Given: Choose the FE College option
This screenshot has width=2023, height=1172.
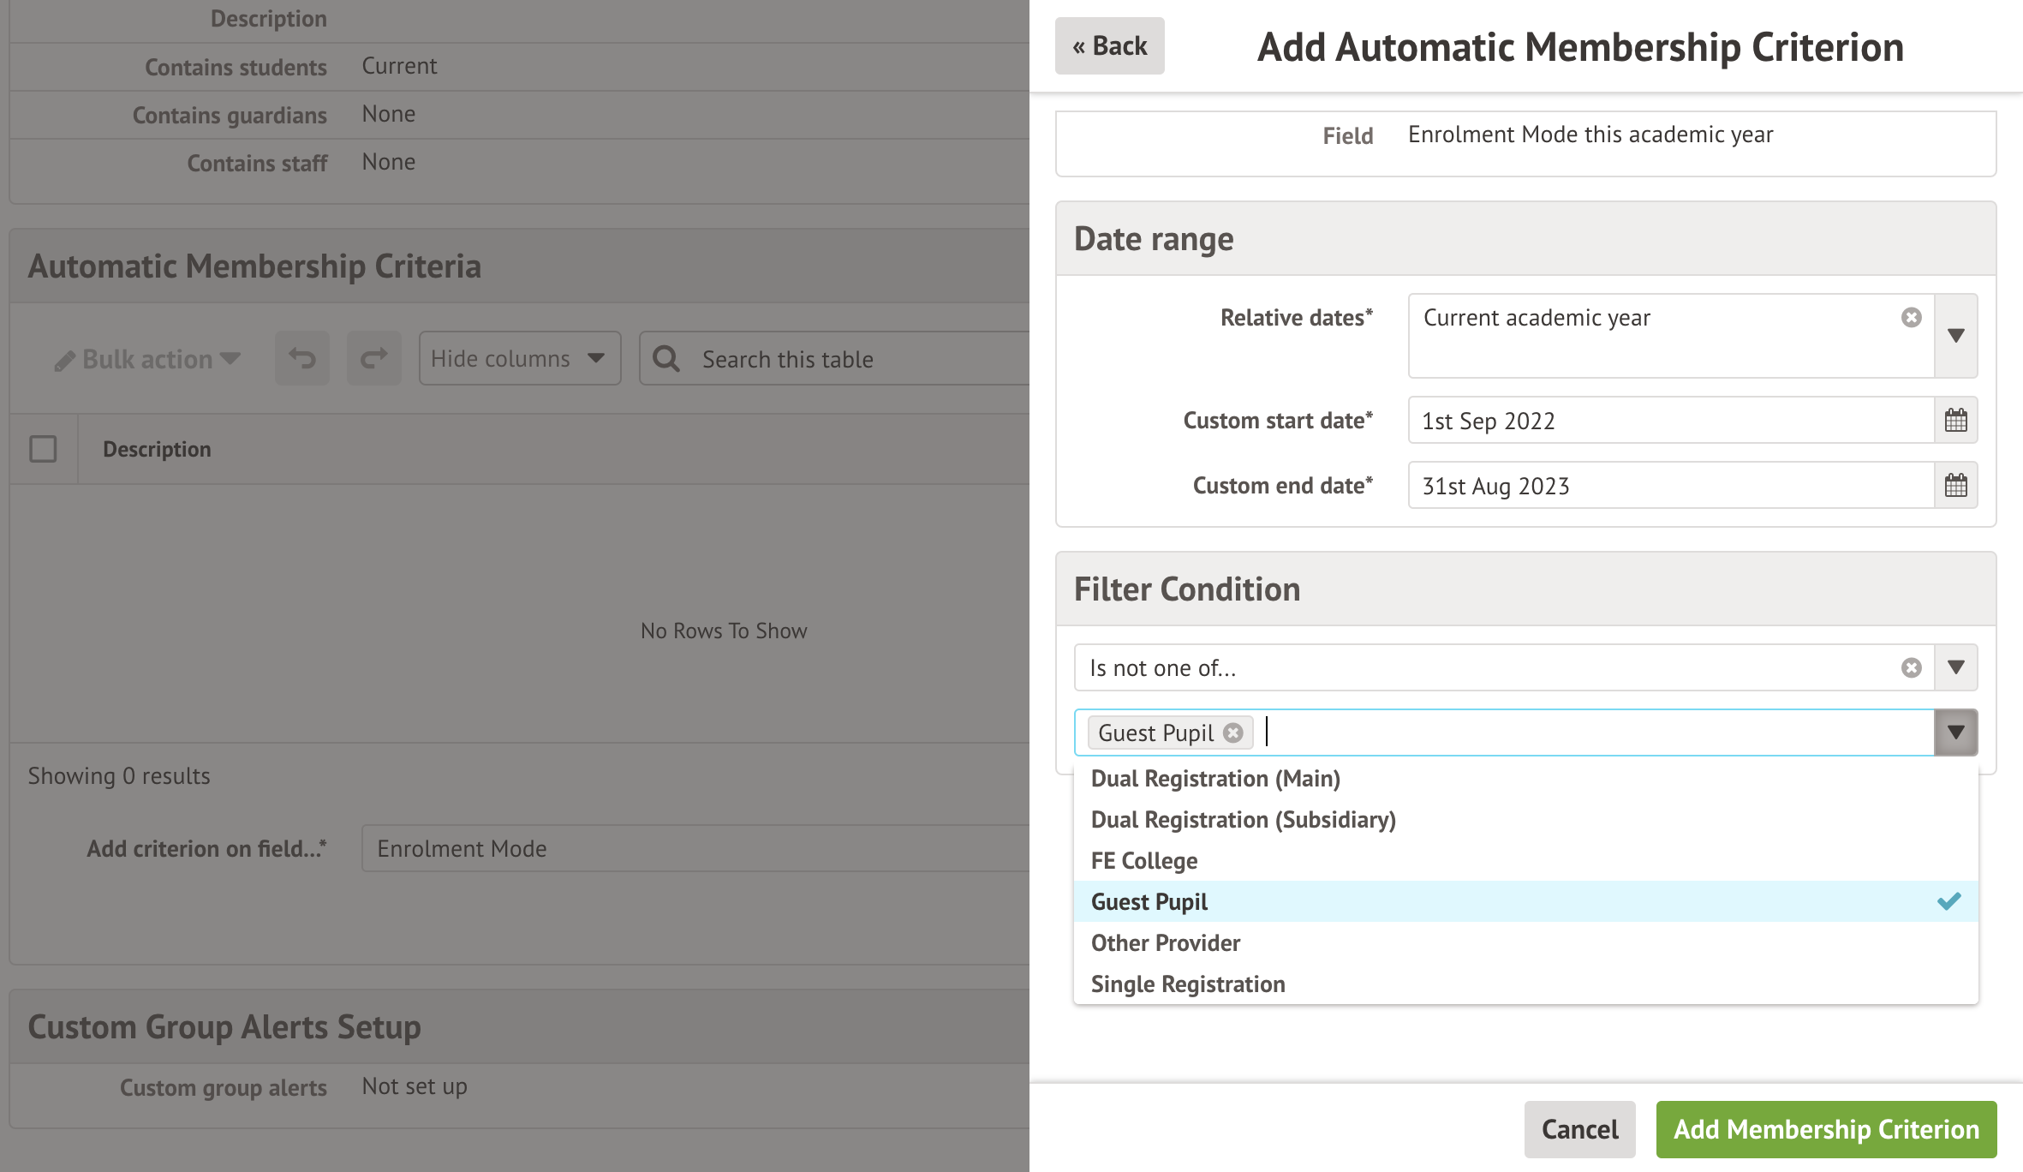Looking at the screenshot, I should pyautogui.click(x=1144, y=861).
